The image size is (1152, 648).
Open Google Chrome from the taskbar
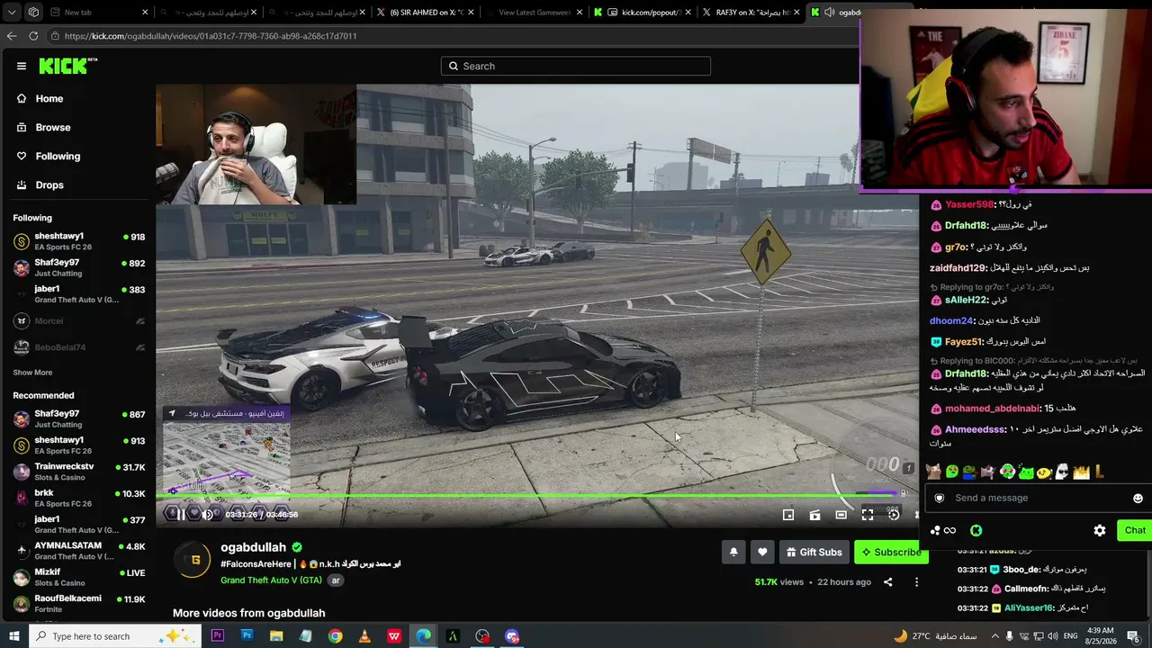tap(335, 636)
